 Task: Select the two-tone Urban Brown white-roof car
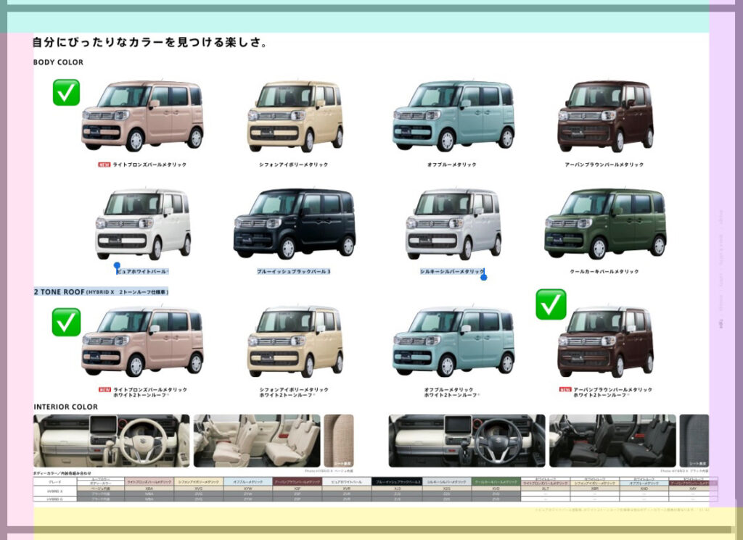(x=606, y=341)
